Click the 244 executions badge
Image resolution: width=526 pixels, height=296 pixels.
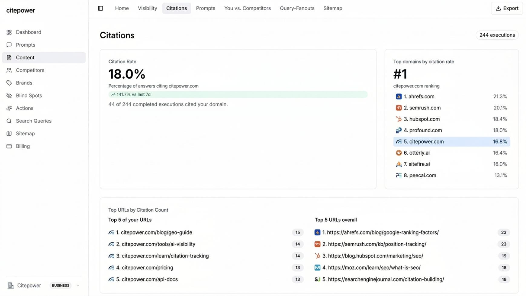point(497,35)
